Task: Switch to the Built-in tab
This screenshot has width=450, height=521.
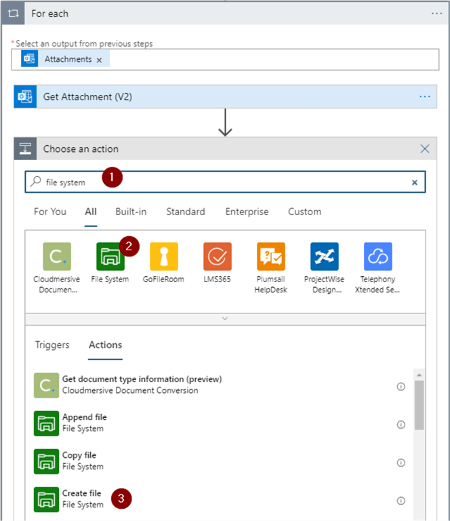Action: click(x=131, y=212)
